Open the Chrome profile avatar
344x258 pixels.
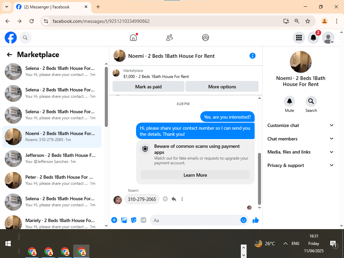[324, 21]
